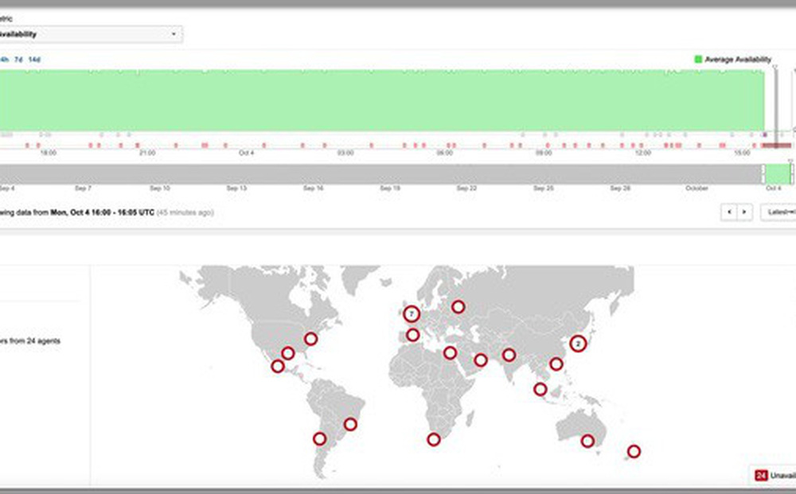Screen dimensions: 796x494
Task: Select the New Zealand agent marker
Action: point(634,451)
